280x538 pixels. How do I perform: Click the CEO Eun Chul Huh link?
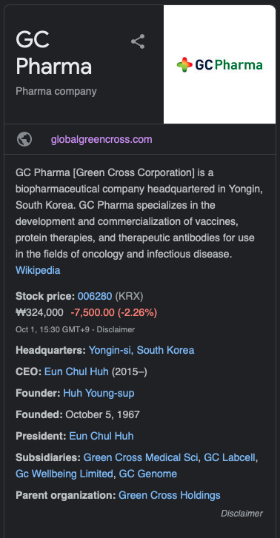(x=76, y=371)
